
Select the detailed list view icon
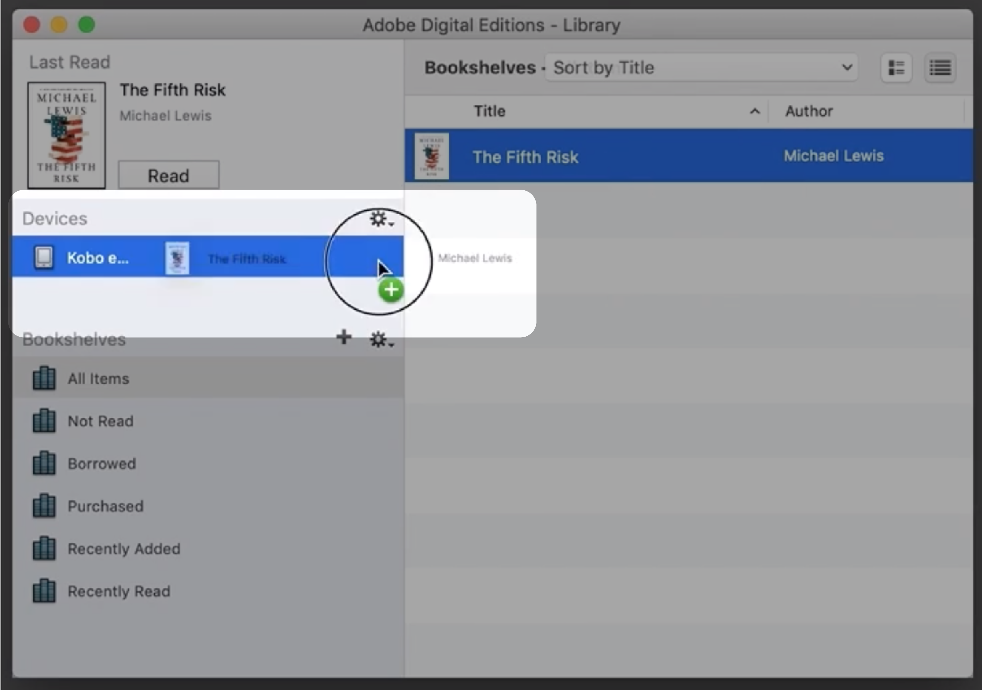pyautogui.click(x=939, y=68)
